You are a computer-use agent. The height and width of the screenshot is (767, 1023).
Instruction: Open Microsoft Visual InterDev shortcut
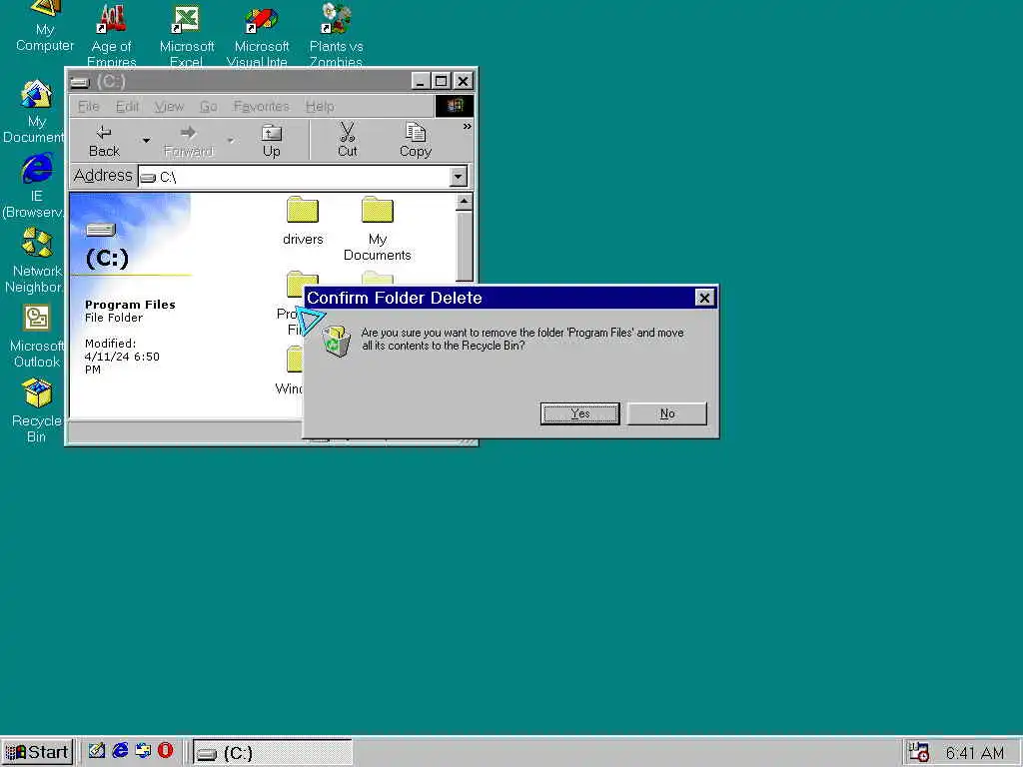(x=261, y=35)
